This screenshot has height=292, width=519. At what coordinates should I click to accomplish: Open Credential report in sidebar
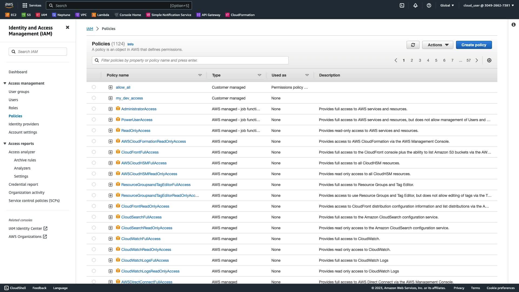coord(23,184)
